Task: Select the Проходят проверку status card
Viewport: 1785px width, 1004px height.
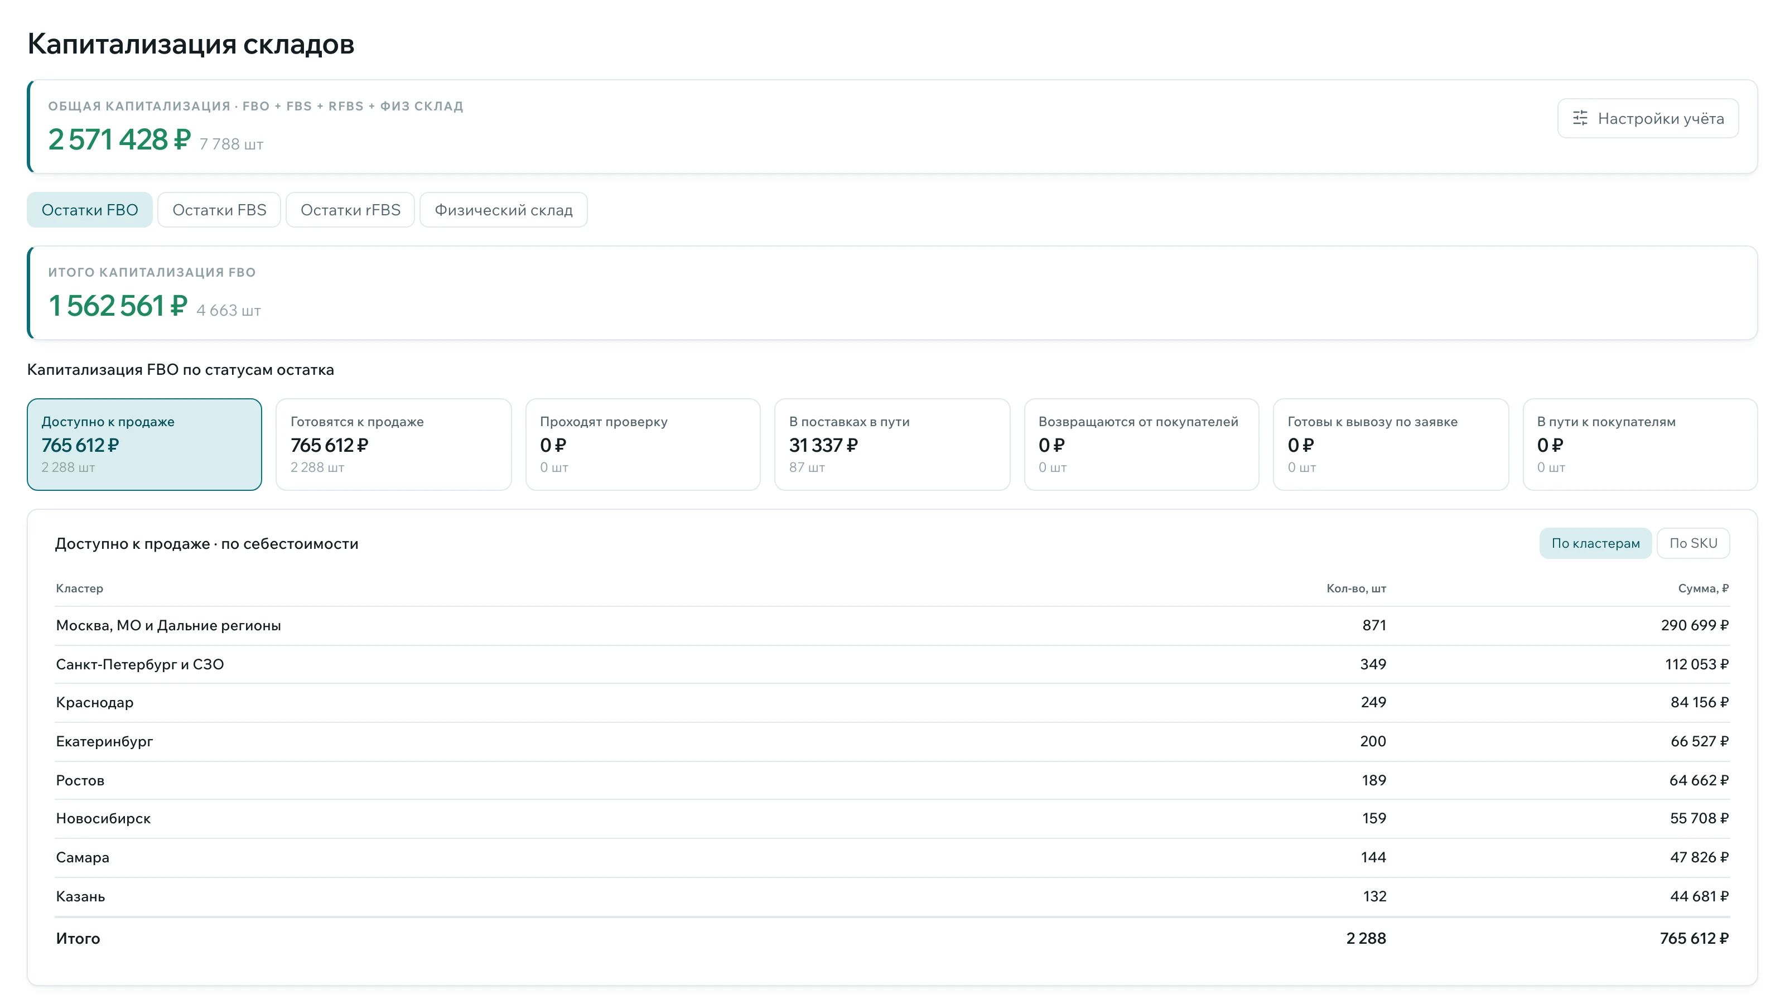Action: click(643, 444)
